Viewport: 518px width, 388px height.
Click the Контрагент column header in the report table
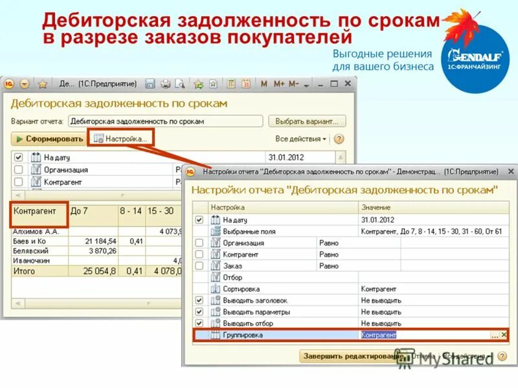(39, 215)
